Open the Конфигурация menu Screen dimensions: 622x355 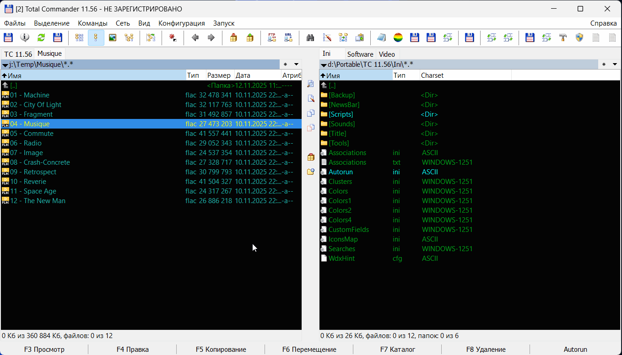point(181,23)
